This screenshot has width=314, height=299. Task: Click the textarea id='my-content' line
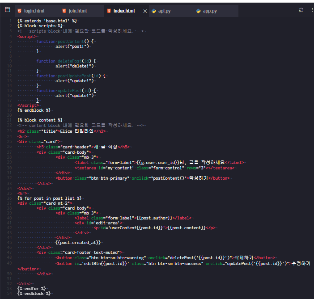154,168
